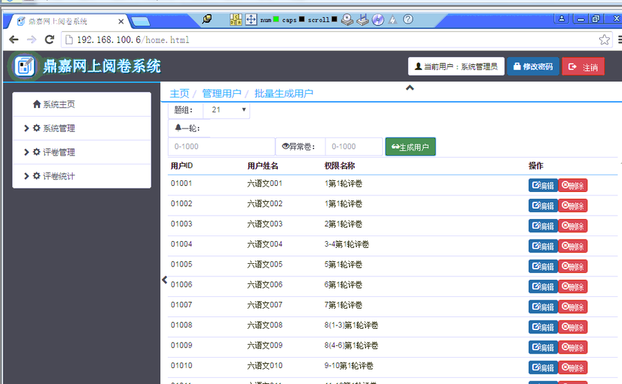Delete user 01010

[573, 367]
